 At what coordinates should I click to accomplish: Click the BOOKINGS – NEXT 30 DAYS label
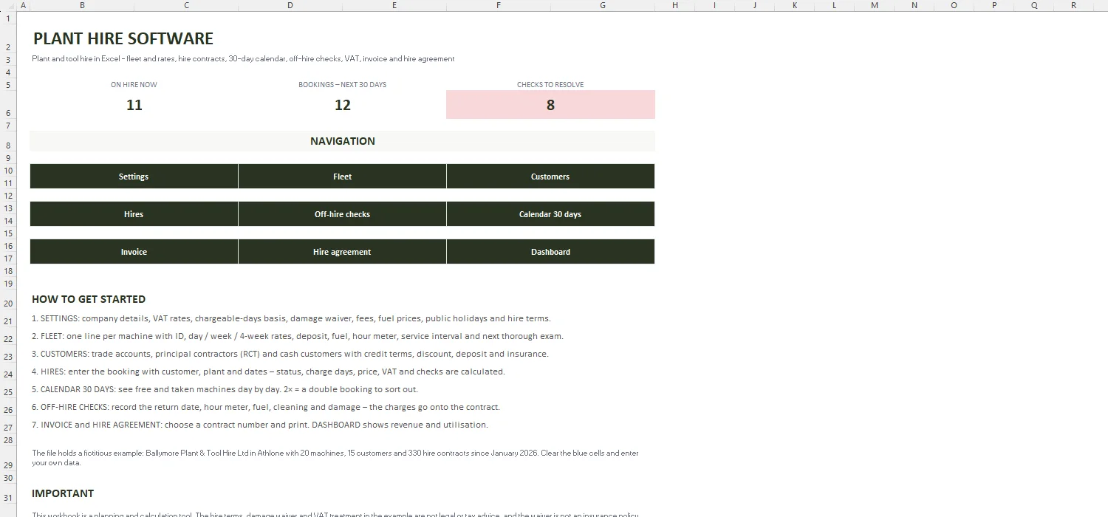pos(342,84)
